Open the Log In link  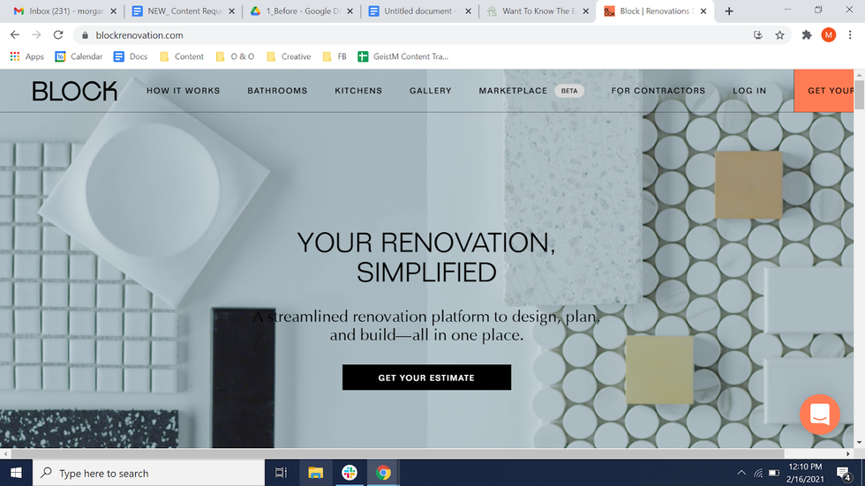click(x=749, y=90)
